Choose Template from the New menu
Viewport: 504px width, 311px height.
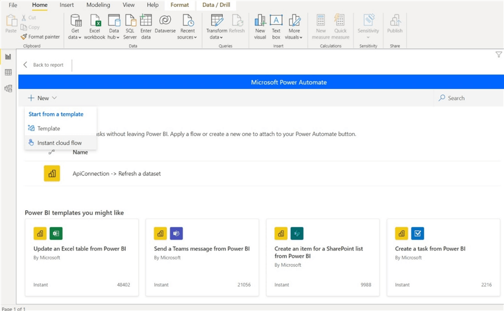[49, 128]
